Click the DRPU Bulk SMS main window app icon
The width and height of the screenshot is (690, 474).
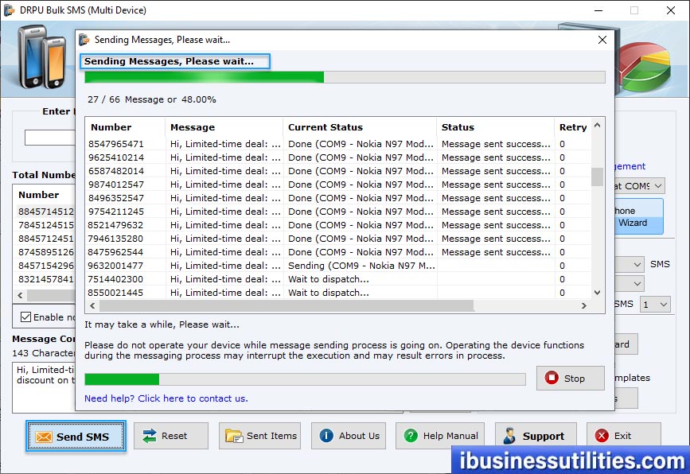point(9,10)
